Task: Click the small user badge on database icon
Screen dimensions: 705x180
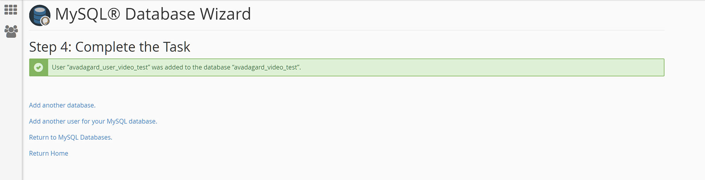Action: point(46,21)
